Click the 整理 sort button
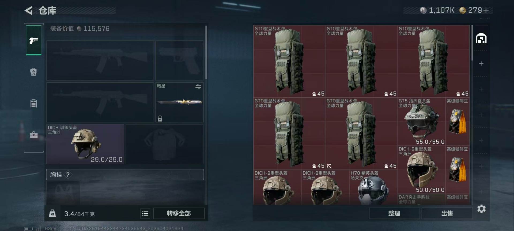This screenshot has height=231, width=514. pos(394,213)
